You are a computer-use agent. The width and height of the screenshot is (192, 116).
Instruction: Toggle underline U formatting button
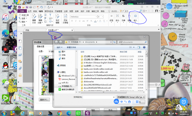tap(80, 21)
